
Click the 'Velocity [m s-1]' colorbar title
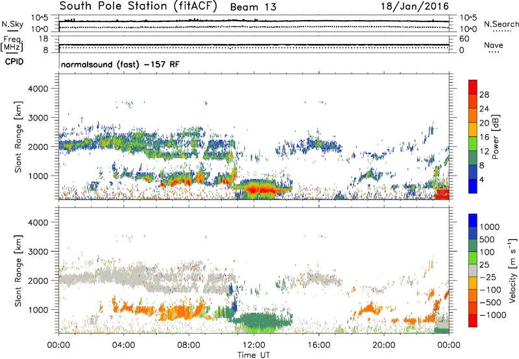pyautogui.click(x=513, y=270)
